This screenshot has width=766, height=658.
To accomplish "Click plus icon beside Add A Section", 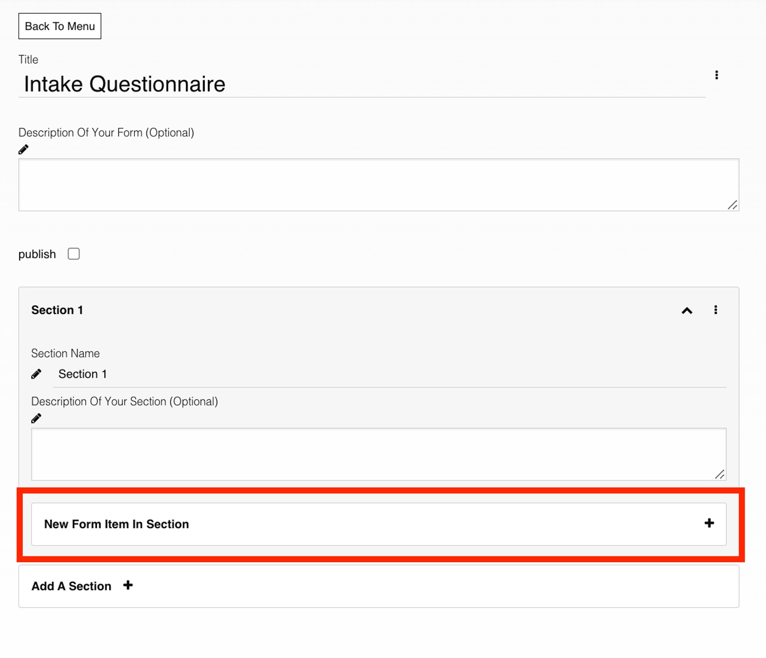I will [x=128, y=585].
